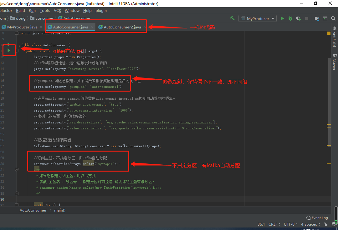Open the Run menu

pyautogui.click(x=32, y=11)
